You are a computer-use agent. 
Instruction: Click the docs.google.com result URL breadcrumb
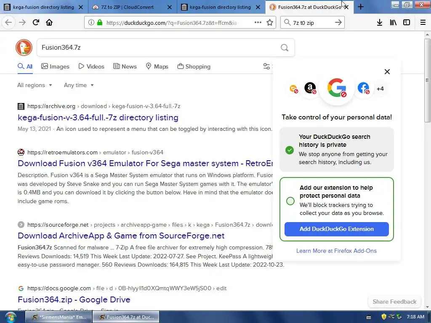point(127,289)
